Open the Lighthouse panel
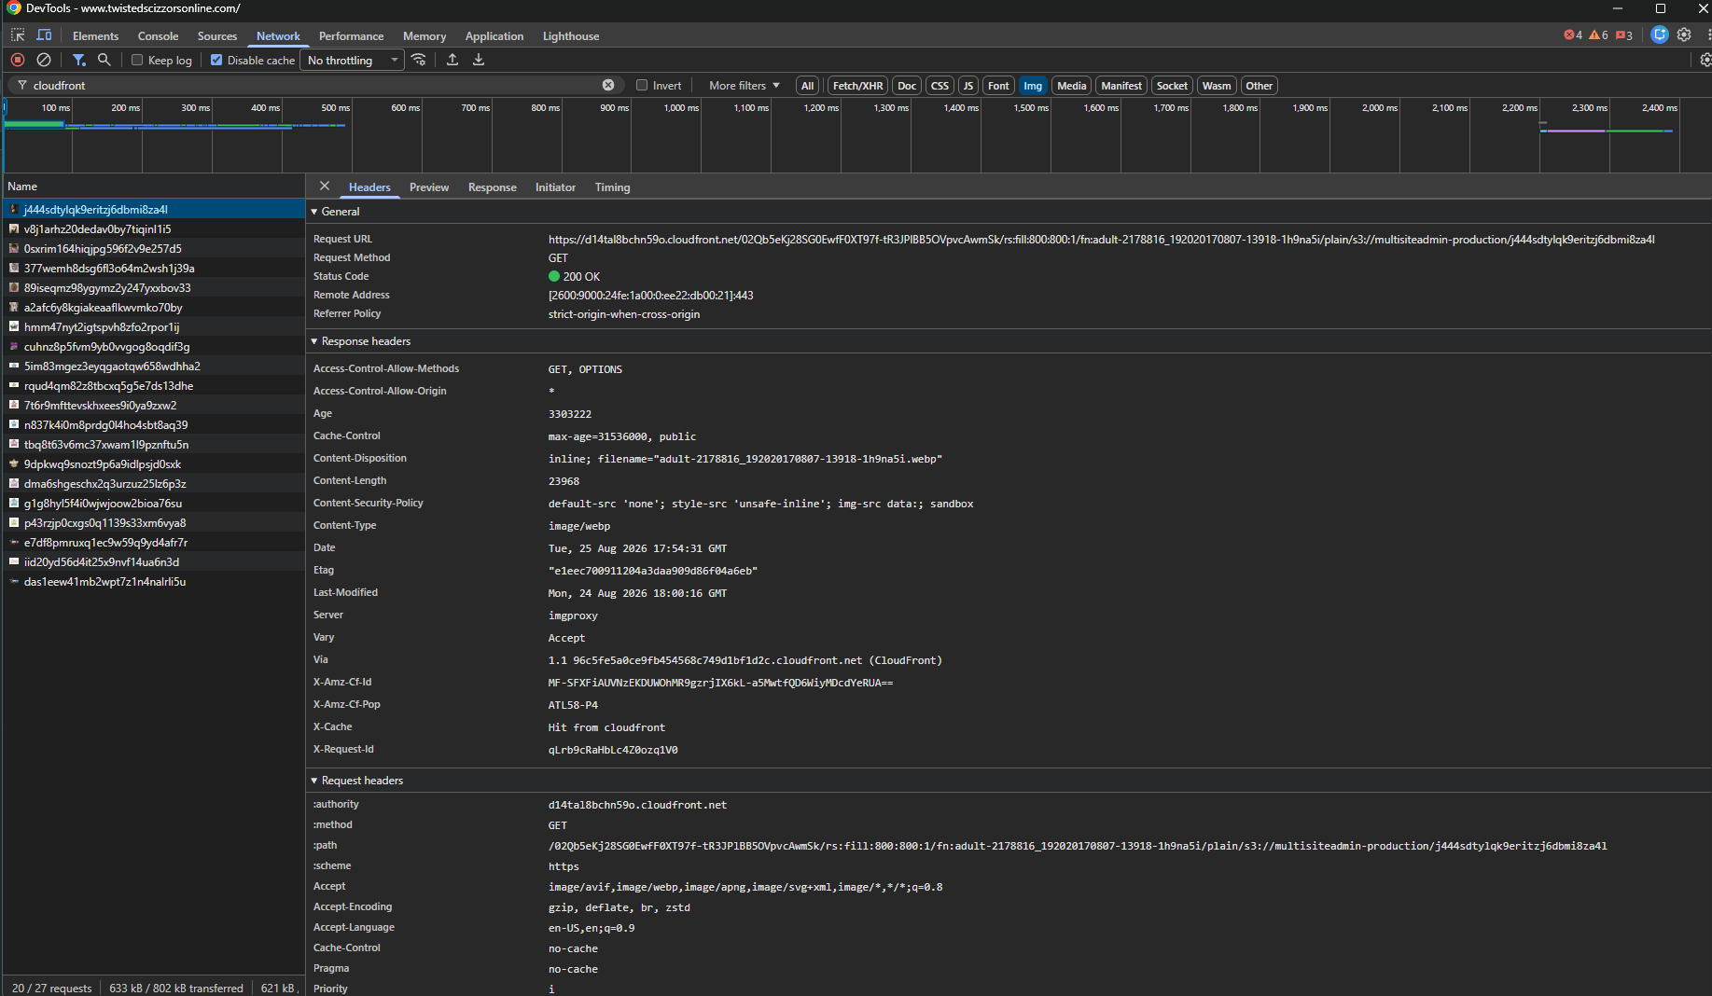The height and width of the screenshot is (996, 1712). point(571,36)
